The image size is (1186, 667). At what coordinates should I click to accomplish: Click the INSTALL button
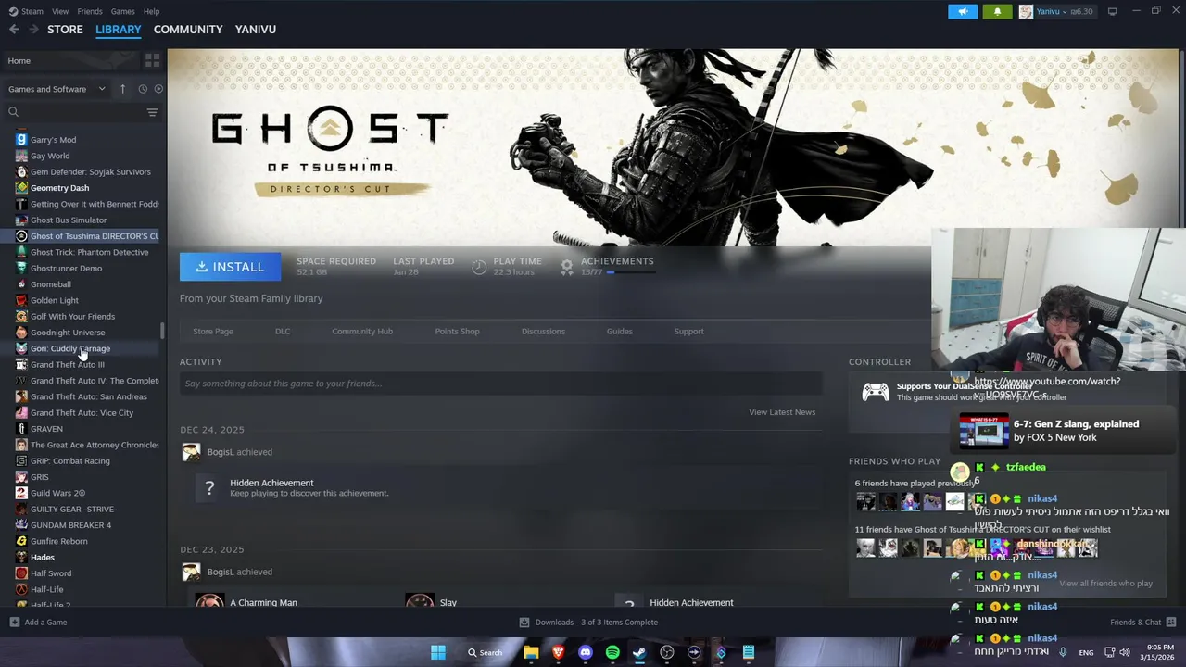click(230, 267)
